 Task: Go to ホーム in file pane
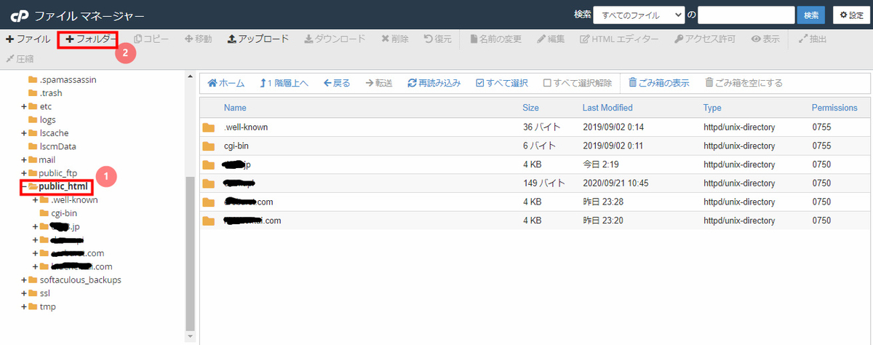coord(226,83)
